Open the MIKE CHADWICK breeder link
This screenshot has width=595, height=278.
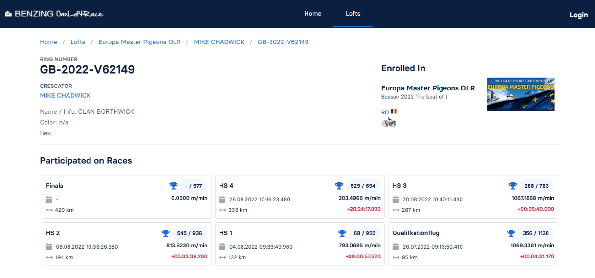(65, 95)
